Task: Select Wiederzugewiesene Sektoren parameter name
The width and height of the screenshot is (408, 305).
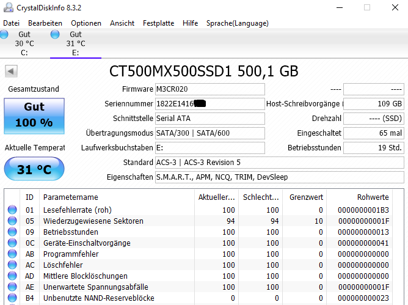Action: point(93,221)
